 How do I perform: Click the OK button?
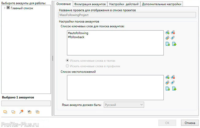point(167,123)
